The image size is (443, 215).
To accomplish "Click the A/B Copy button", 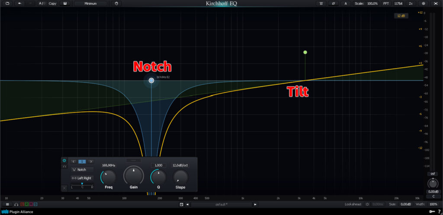I will pyautogui.click(x=52, y=3).
